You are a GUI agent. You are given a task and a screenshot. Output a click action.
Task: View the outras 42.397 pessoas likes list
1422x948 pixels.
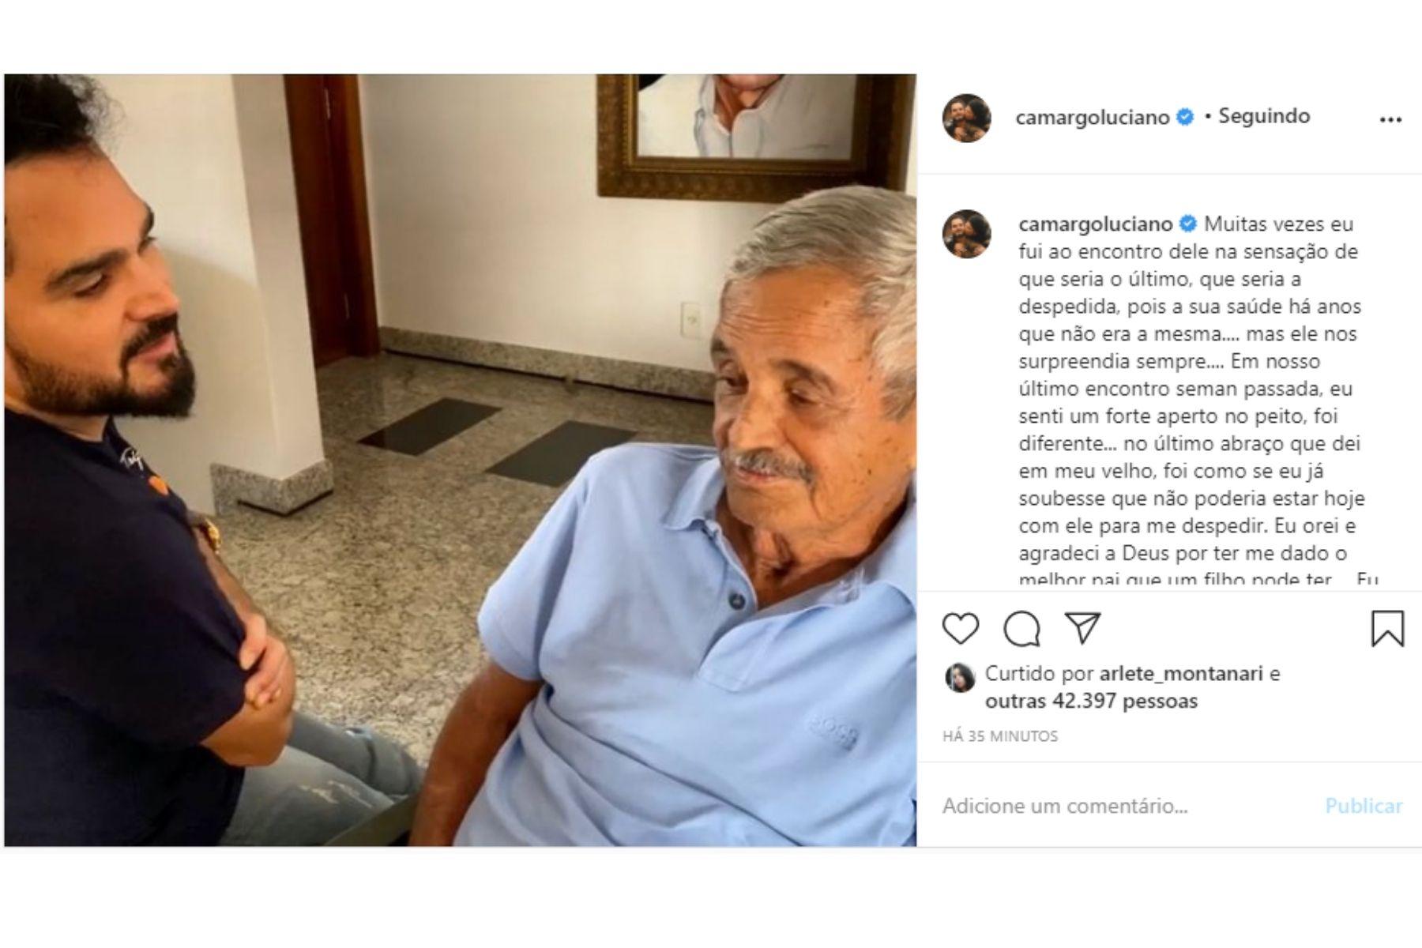tap(1091, 701)
